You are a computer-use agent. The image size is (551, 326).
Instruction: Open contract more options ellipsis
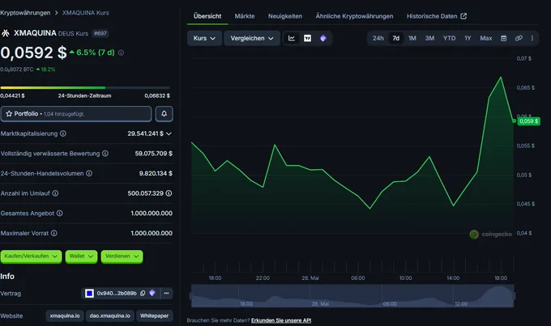pyautogui.click(x=166, y=293)
